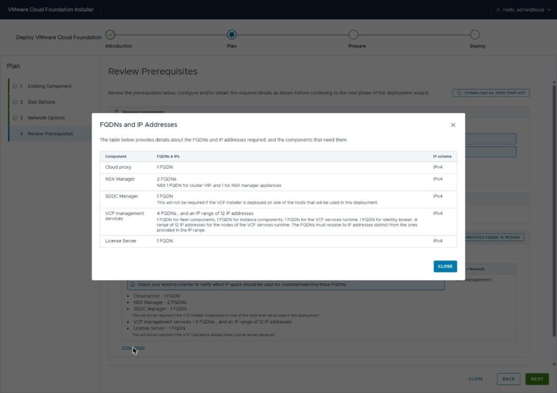Click 'Cloud proxy - 1 FQDN' bullet item

tap(157, 296)
